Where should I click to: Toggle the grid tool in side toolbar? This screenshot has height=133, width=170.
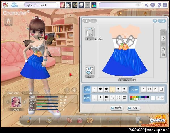[163, 55]
